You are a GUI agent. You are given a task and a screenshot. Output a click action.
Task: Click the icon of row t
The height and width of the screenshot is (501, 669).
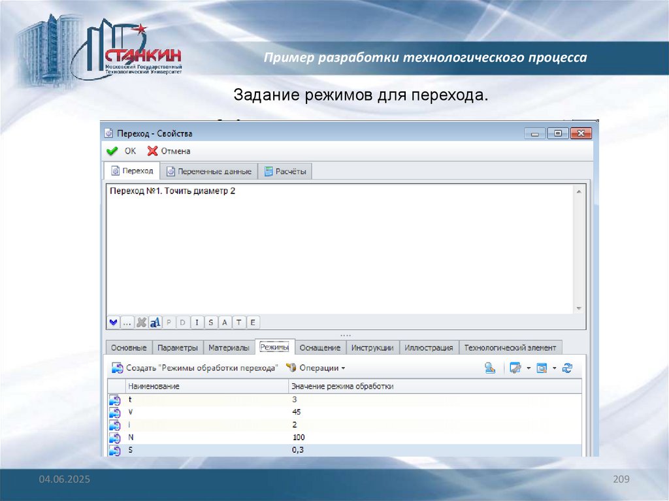pos(115,400)
